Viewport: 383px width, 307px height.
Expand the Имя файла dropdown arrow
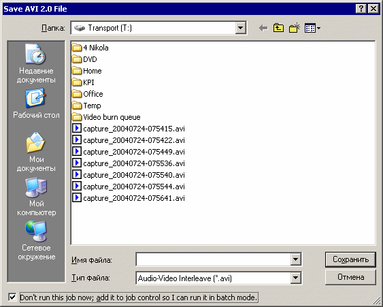(295, 259)
